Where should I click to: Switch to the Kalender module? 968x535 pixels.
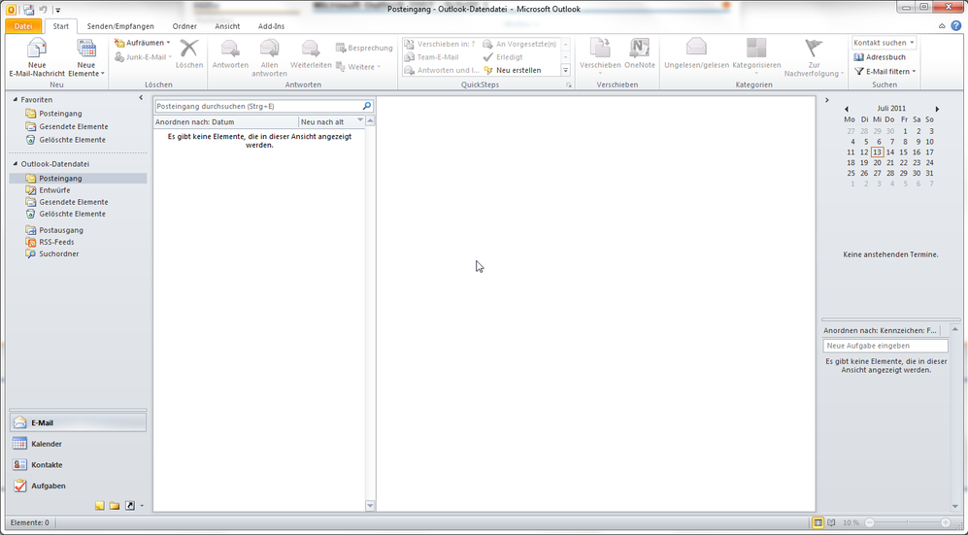(x=79, y=444)
